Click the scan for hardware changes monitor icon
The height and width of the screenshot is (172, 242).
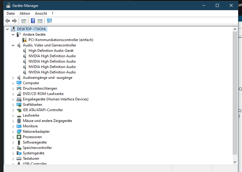(x=49, y=21)
